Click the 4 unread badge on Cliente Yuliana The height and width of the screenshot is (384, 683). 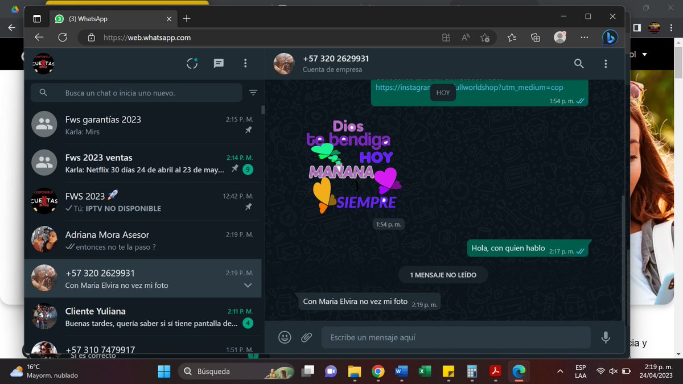coord(248,323)
